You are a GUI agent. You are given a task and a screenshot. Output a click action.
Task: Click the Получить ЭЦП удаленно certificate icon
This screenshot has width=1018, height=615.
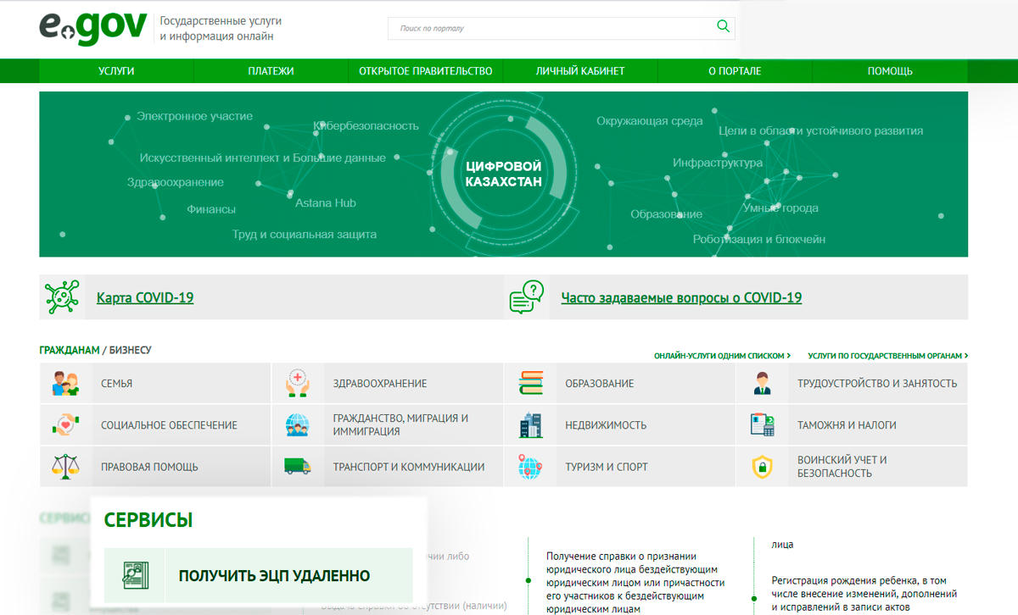click(134, 575)
